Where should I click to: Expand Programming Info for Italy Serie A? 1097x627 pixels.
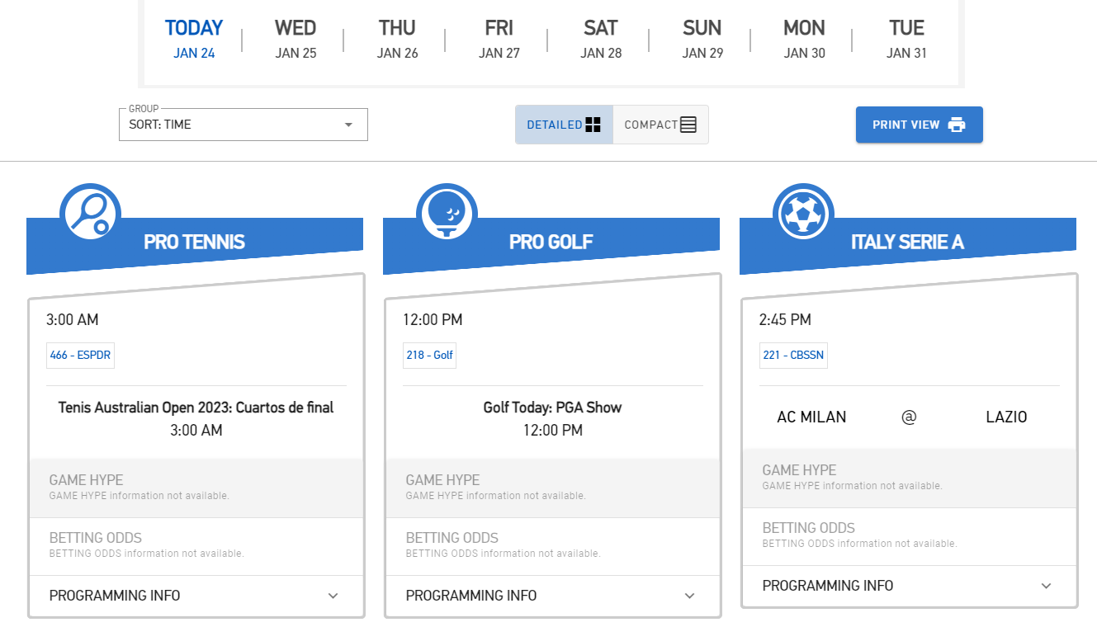point(909,586)
